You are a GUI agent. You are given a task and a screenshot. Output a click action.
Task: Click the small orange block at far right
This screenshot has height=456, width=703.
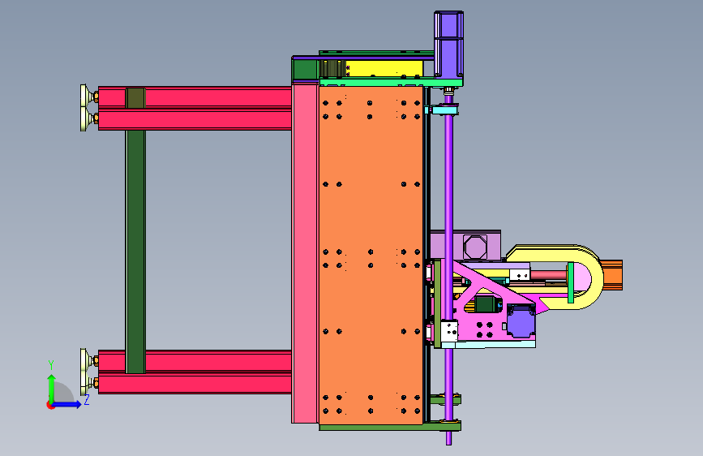[x=613, y=275]
